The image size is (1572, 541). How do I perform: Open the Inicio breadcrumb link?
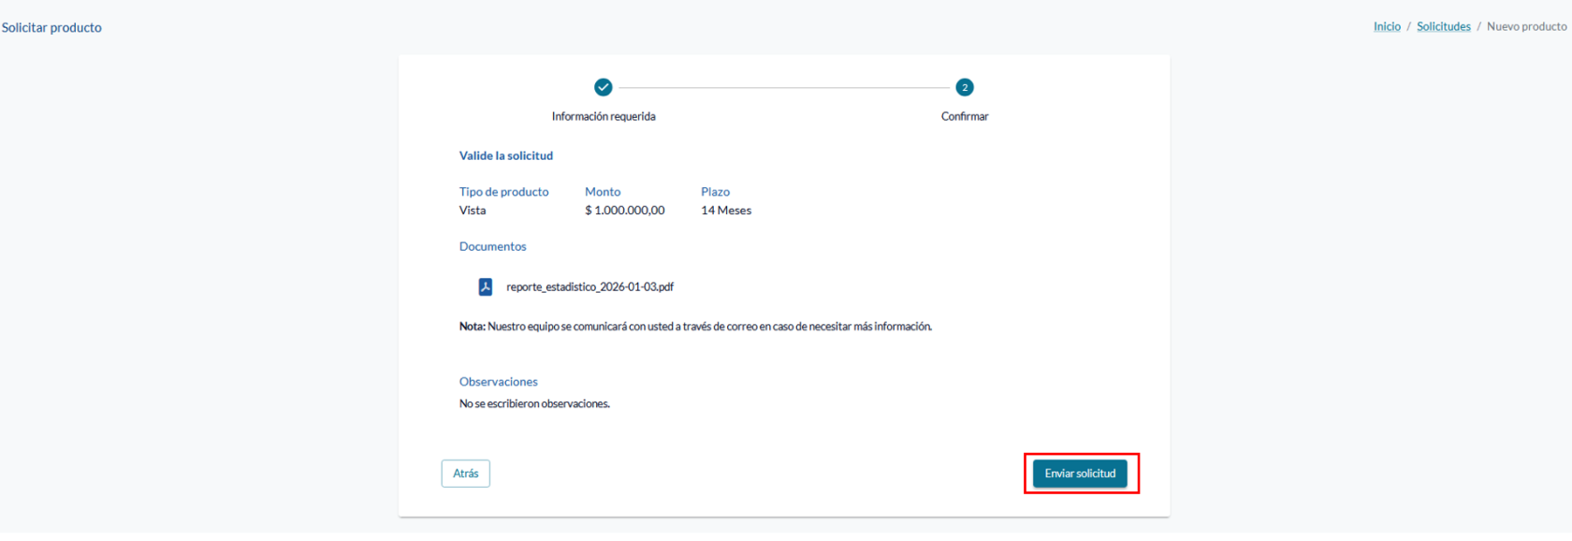pyautogui.click(x=1387, y=26)
